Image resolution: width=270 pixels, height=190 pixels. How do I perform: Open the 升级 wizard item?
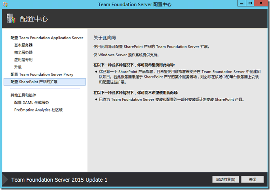click(18, 67)
